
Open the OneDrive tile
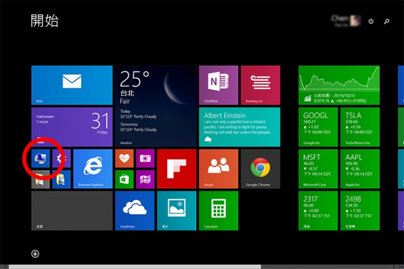[x=135, y=211]
